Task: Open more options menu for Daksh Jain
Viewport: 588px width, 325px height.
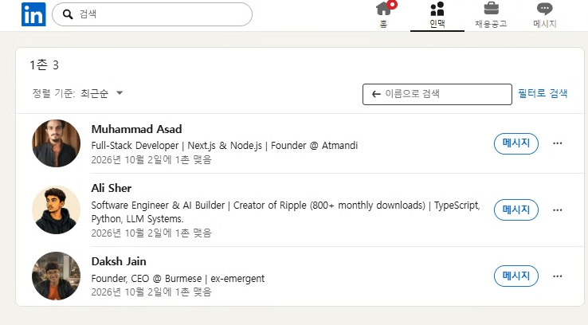Action: click(x=557, y=276)
